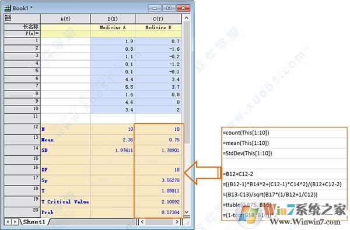Viewport: 350px width, 230px height.
Task: Click the Prob value cell 0.07384
Action: point(158,212)
